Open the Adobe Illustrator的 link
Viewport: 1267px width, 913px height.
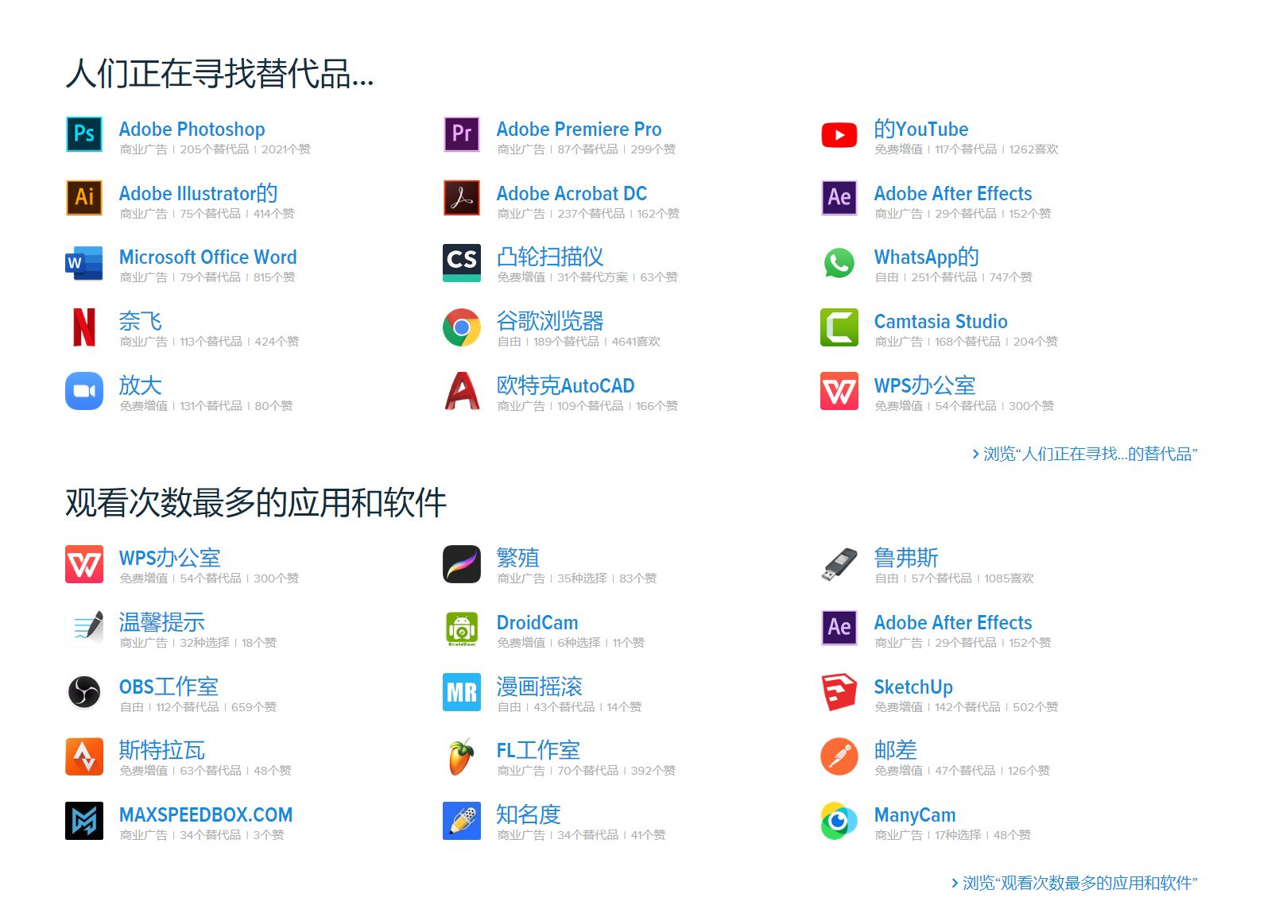point(198,193)
